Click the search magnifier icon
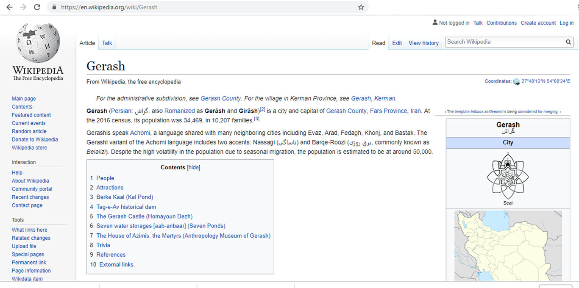The width and height of the screenshot is (579, 288). click(x=568, y=42)
